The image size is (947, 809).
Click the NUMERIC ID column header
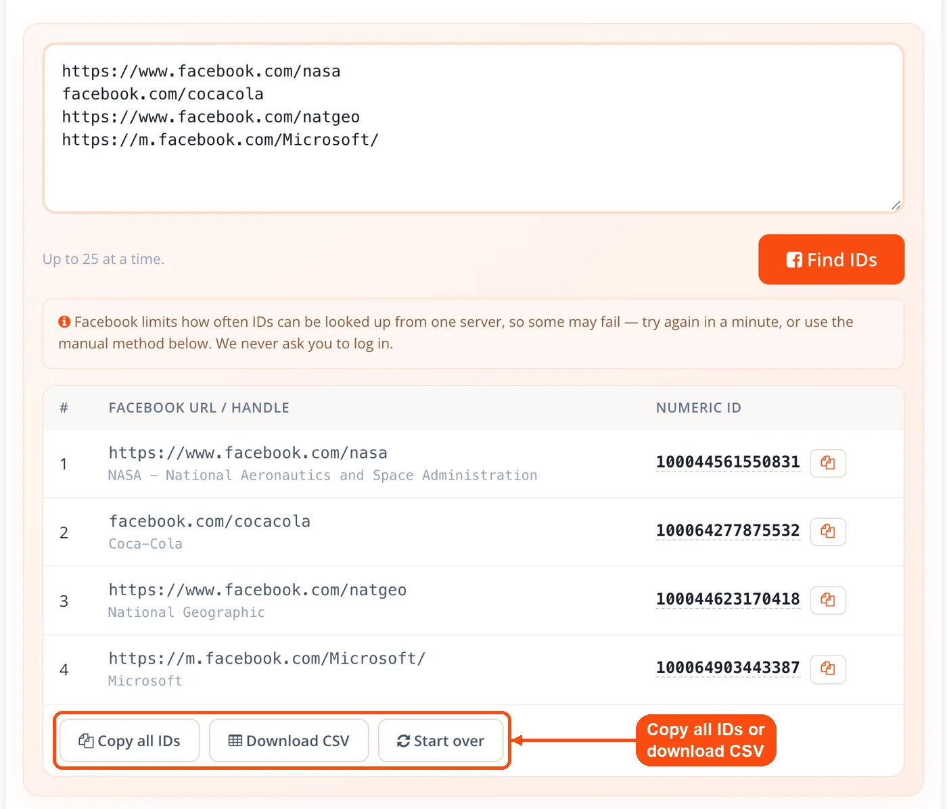[x=699, y=408]
